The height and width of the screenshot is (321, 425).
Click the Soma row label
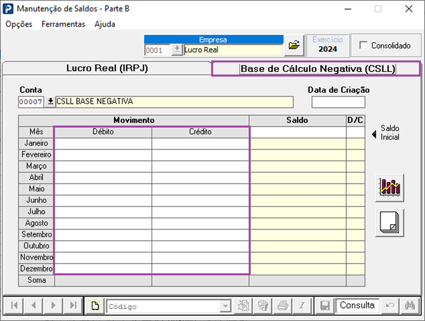(x=36, y=280)
